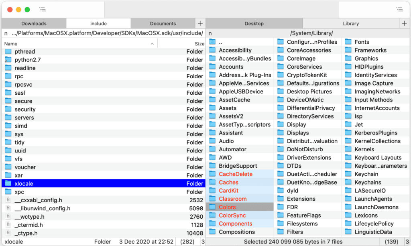Screen dimensions: 411x246
Task: Click the folder icon beside ColorSync
Action: click(x=212, y=215)
